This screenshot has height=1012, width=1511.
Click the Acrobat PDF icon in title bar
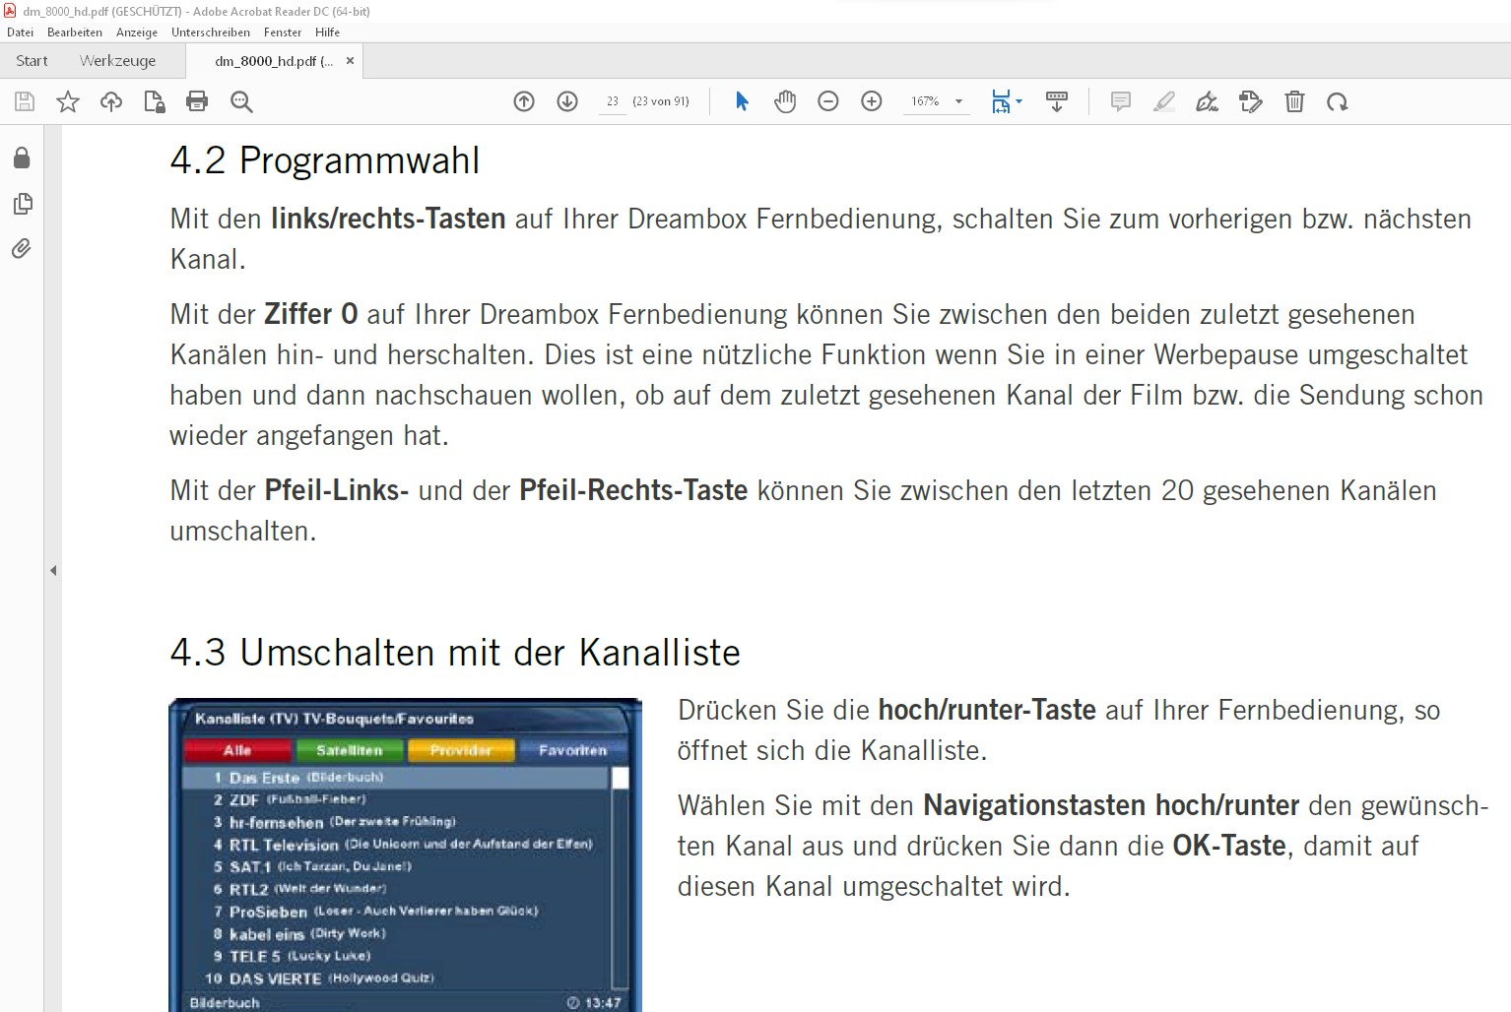click(10, 11)
